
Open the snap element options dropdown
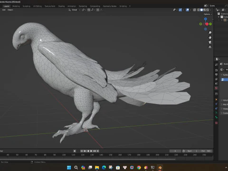coord(93,10)
